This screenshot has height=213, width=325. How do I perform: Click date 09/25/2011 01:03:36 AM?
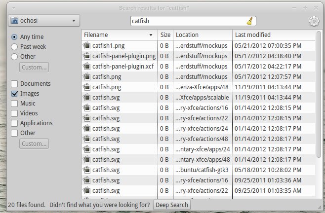(x=268, y=180)
